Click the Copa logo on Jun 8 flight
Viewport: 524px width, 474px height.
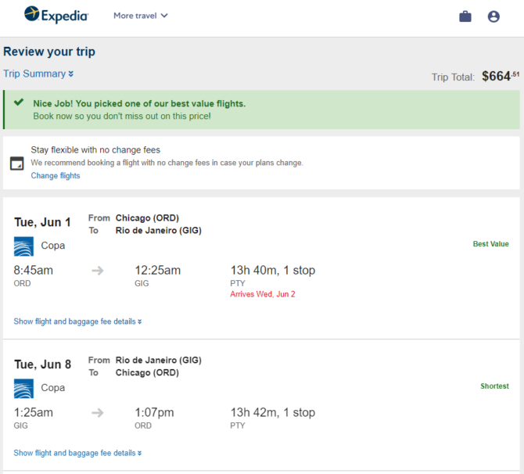click(23, 389)
